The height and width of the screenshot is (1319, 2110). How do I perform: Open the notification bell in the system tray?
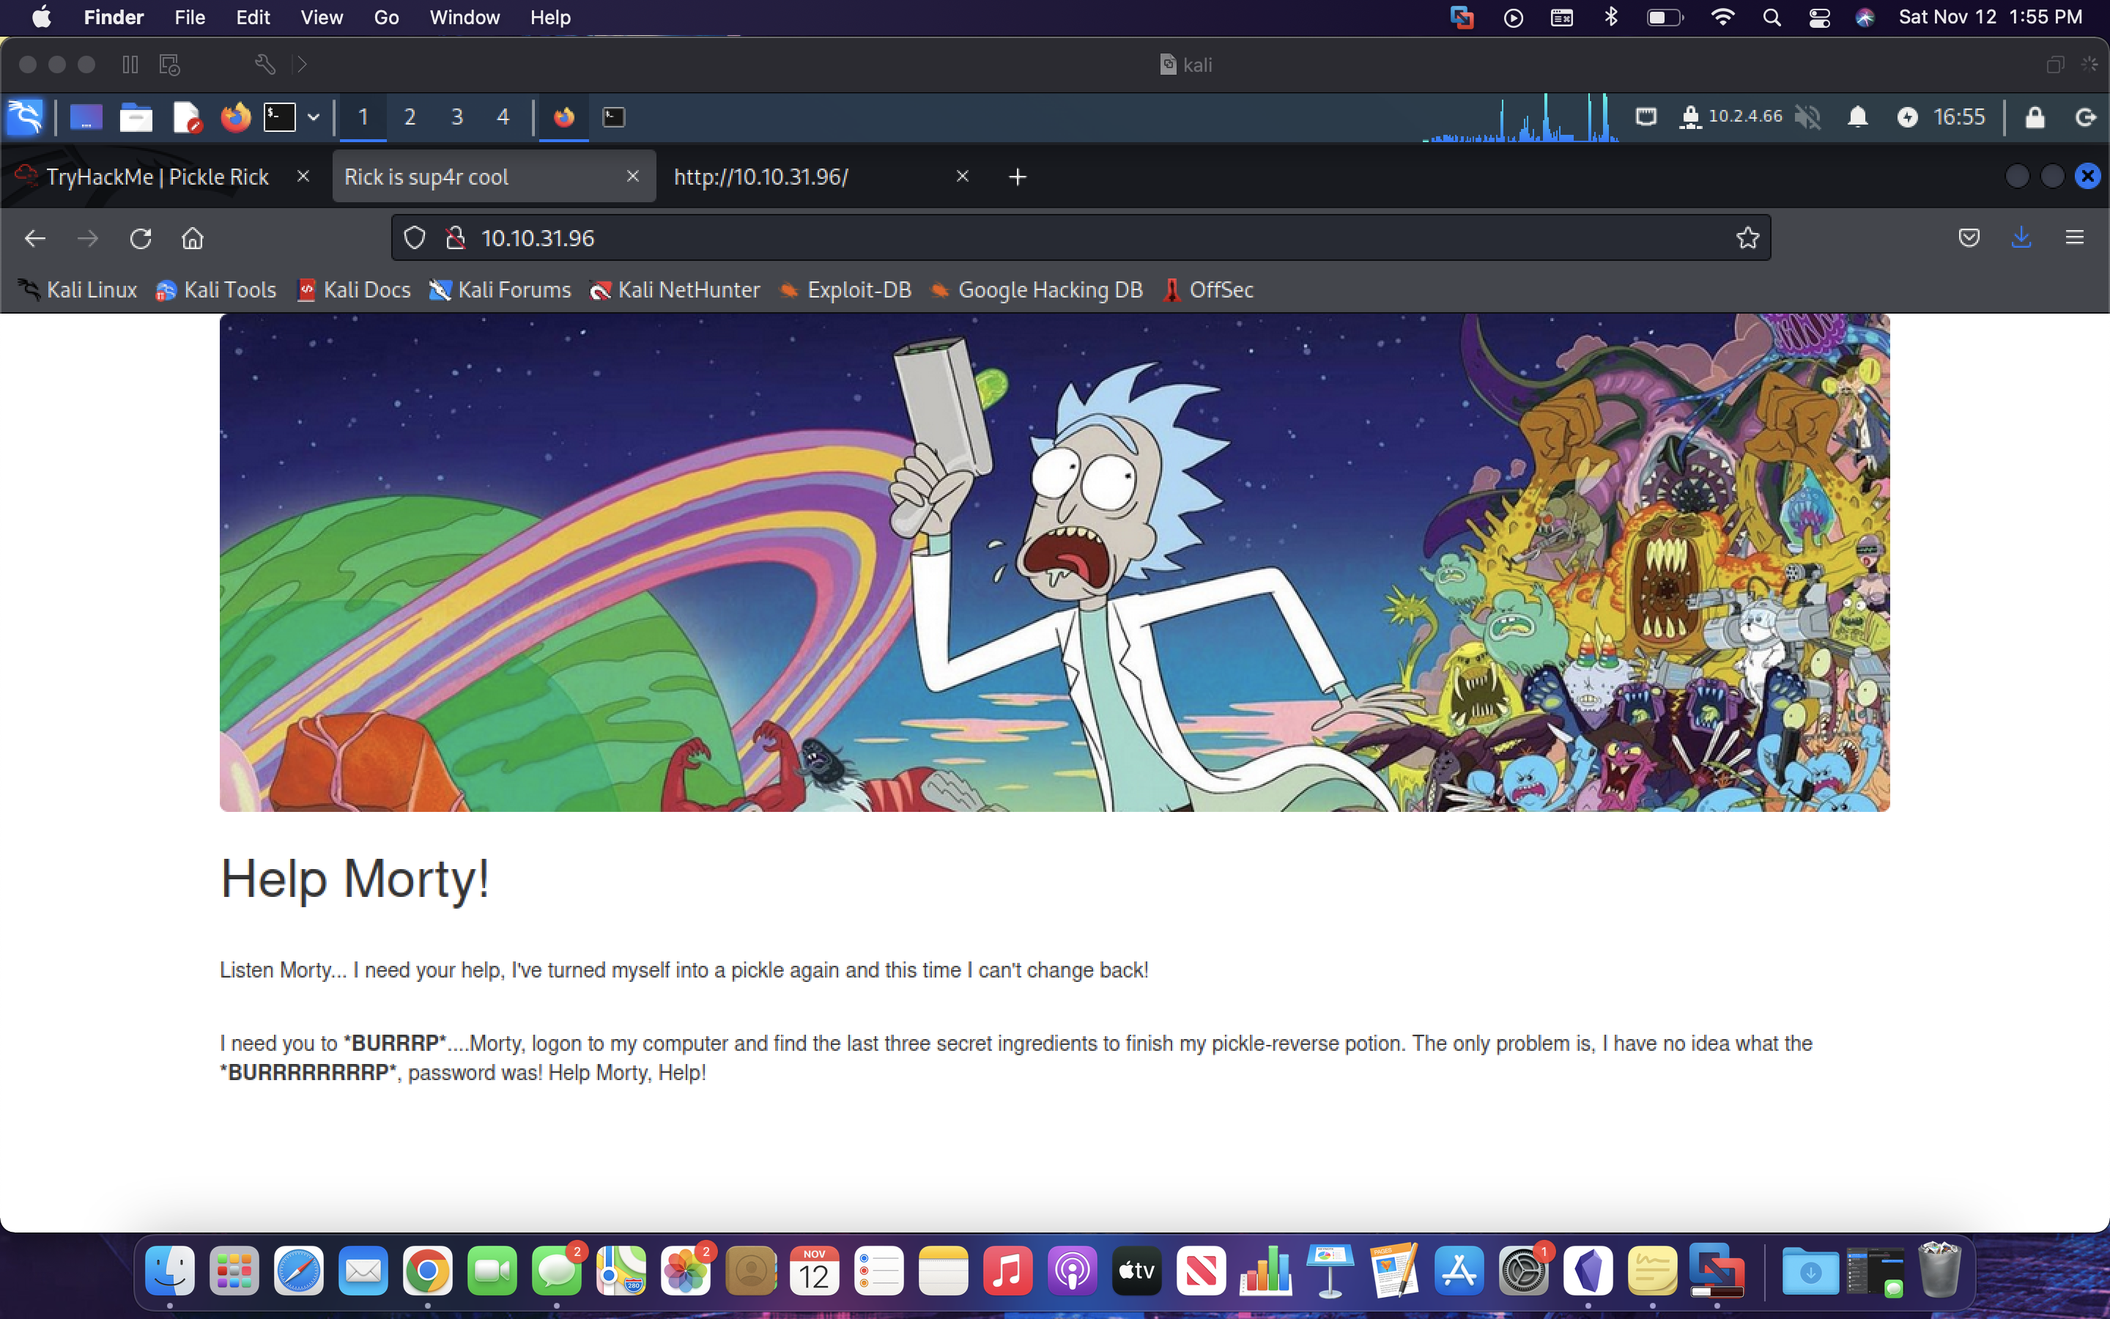coord(1858,117)
